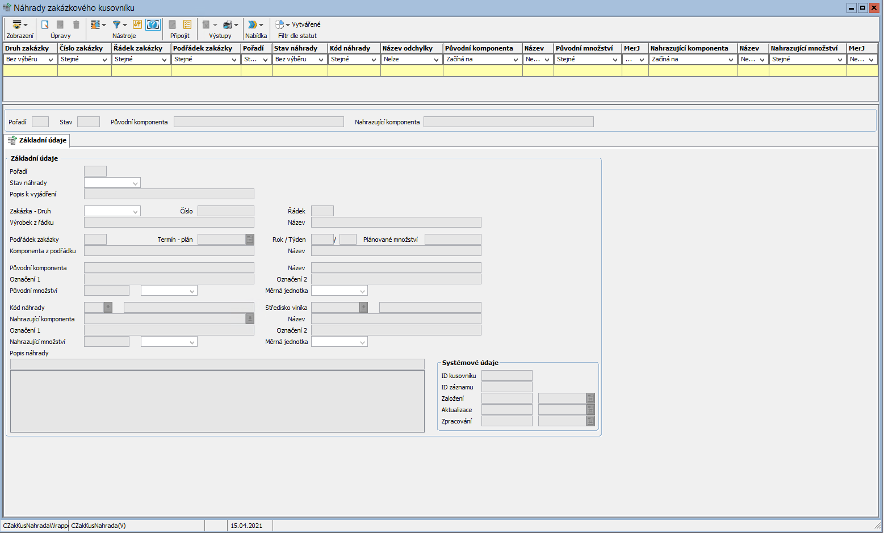
Task: Expand the Stav náhrady form combo box
Action: click(x=135, y=183)
